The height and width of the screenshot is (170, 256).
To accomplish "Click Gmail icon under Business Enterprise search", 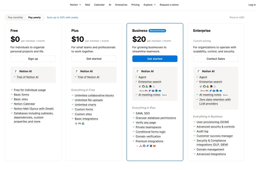I will pyautogui.click(x=146, y=91).
